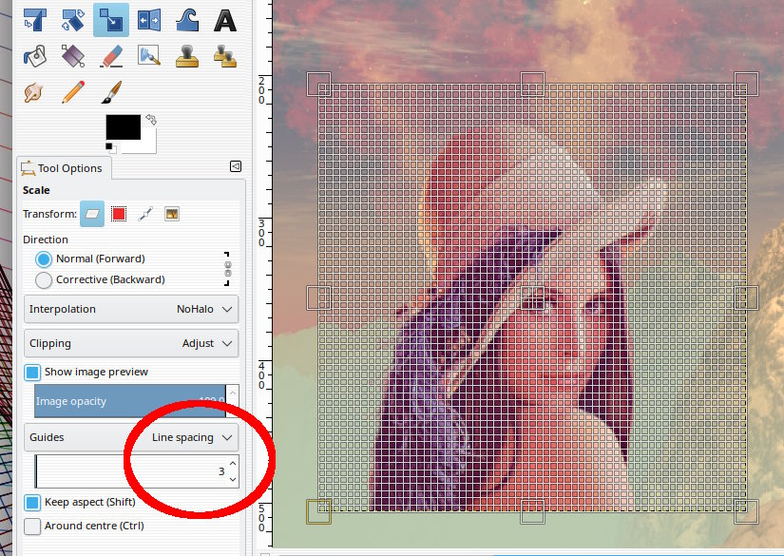Click the bottom-middle scale handle on canvas
The width and height of the screenshot is (784, 556).
(532, 511)
